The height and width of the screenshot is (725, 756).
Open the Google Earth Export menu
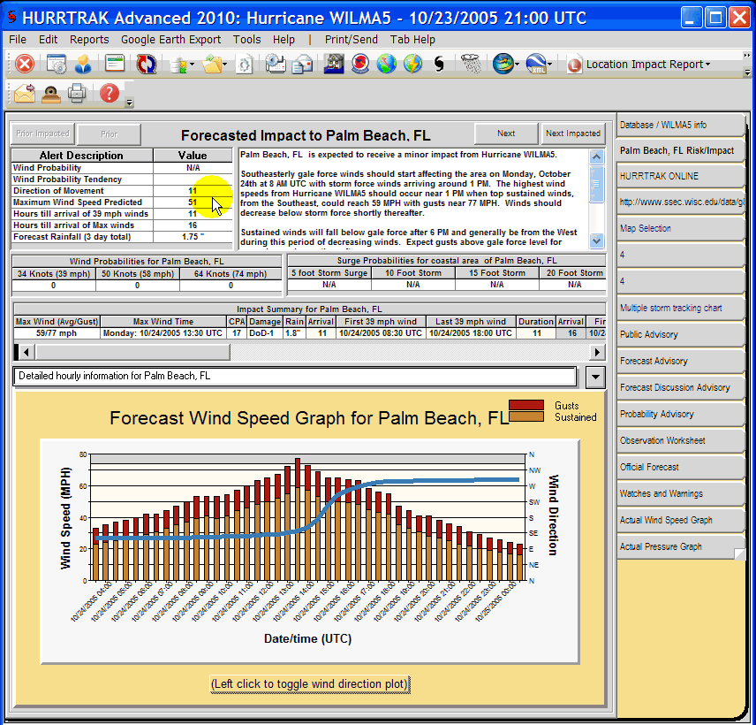[170, 40]
